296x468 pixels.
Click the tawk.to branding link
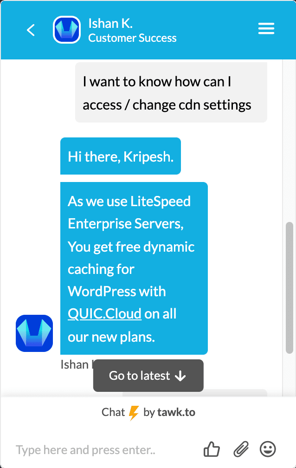tap(176, 412)
